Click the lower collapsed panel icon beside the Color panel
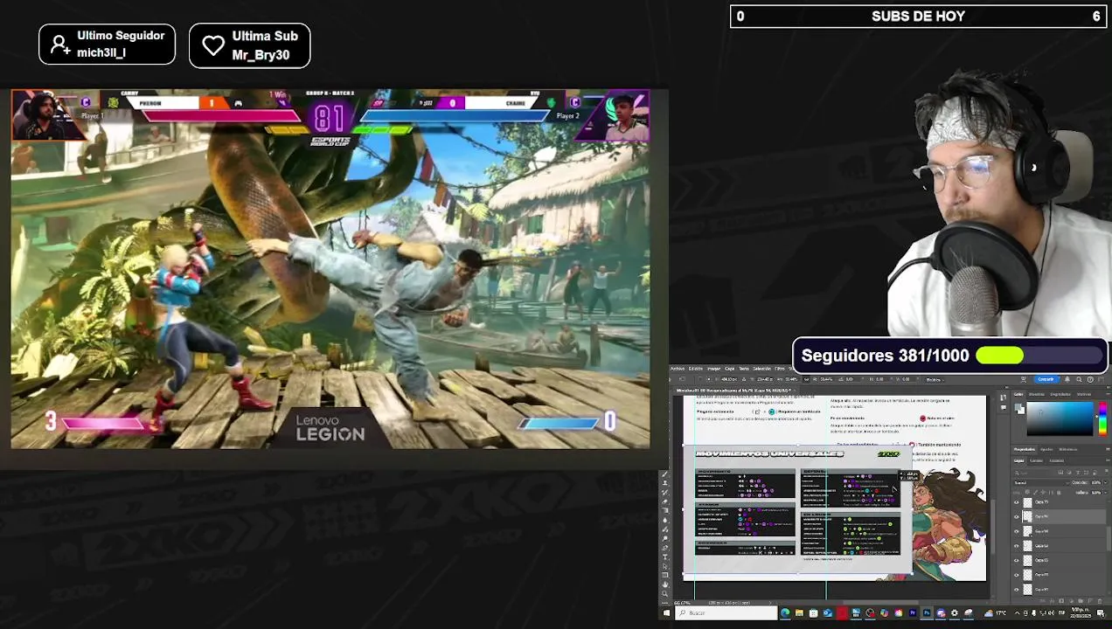This screenshot has height=629, width=1112. 1004,407
